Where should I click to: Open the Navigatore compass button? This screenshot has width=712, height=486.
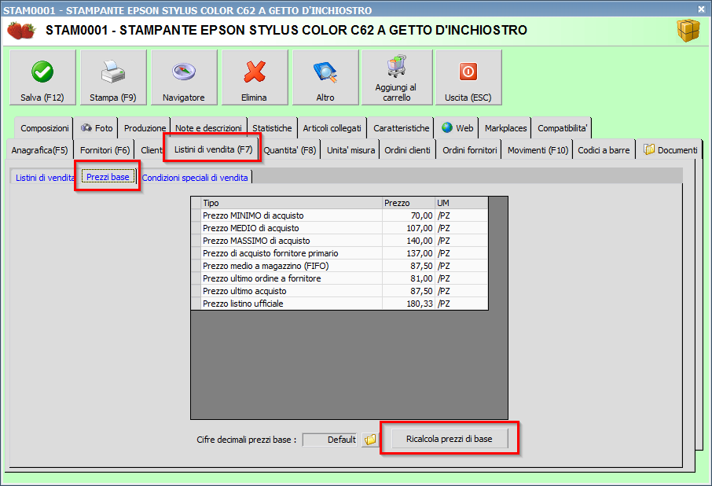point(184,78)
